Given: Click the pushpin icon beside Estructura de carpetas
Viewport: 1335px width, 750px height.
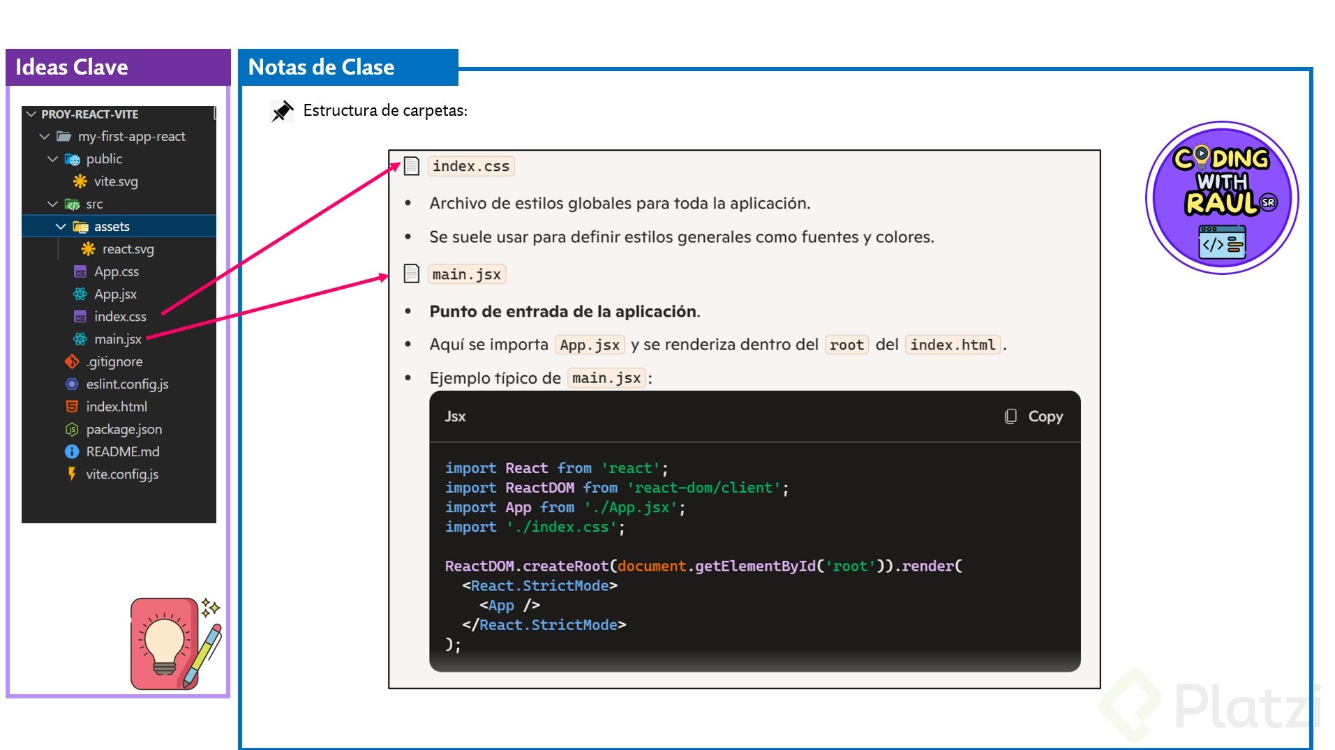Looking at the screenshot, I should click(282, 111).
